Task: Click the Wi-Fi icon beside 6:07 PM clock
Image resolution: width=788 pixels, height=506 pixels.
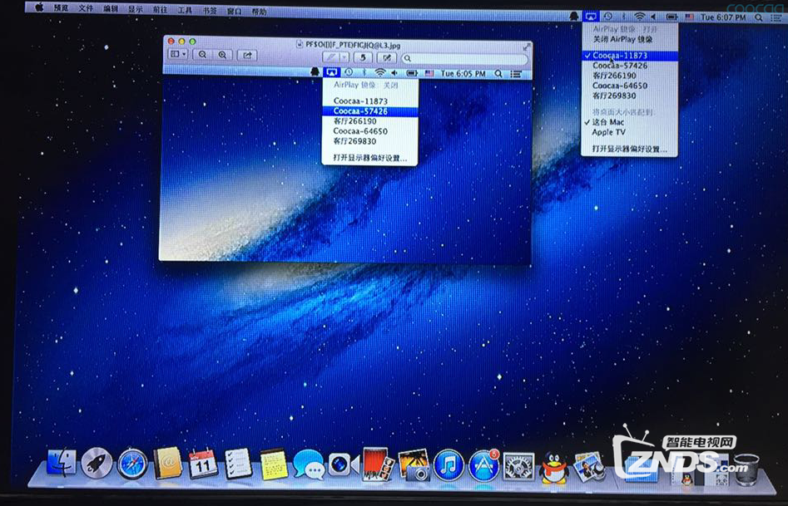Action: coord(639,17)
